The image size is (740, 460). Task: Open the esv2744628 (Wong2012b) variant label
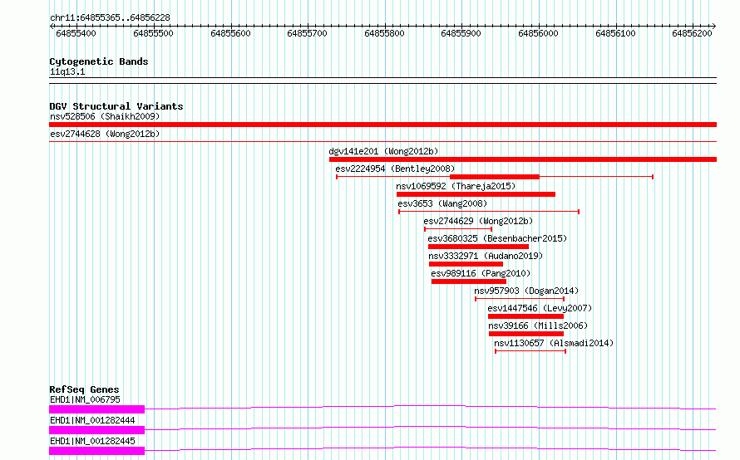[105, 134]
